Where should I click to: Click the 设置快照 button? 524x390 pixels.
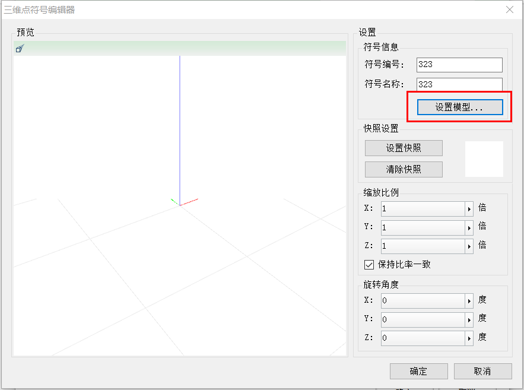click(404, 148)
